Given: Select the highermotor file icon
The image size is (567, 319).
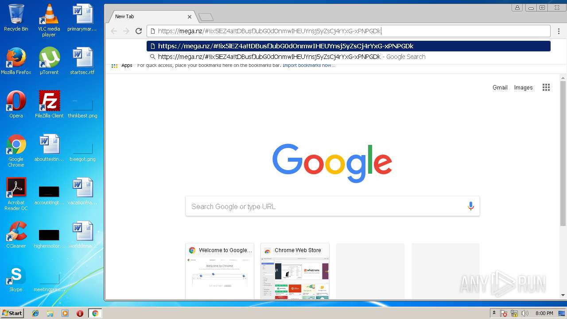Looking at the screenshot, I should pos(49,238).
